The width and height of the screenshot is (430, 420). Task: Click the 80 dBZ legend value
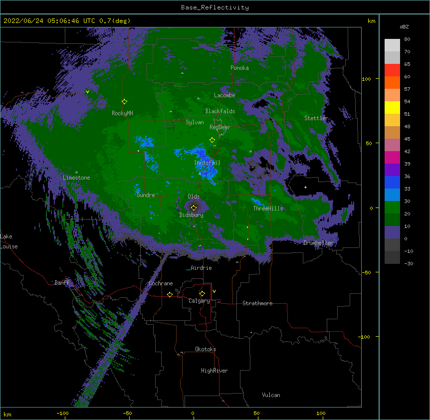[x=407, y=39]
